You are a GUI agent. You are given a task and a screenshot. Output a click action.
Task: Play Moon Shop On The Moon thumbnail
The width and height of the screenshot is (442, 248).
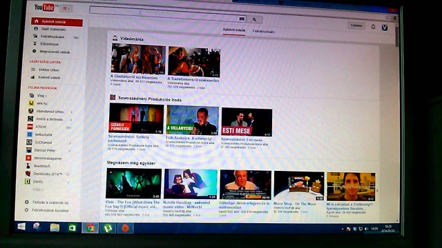[299, 186]
